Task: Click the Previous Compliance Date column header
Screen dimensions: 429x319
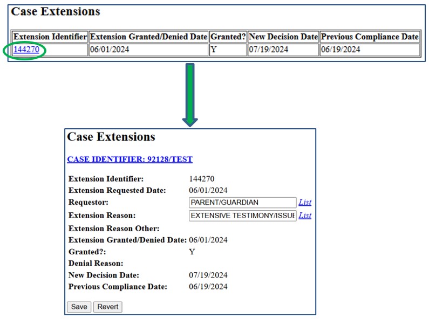Action: pos(370,37)
